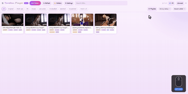This screenshot has width=188, height=94.
Task: Click the connection status dot indicator
Action: (x=186, y=3)
